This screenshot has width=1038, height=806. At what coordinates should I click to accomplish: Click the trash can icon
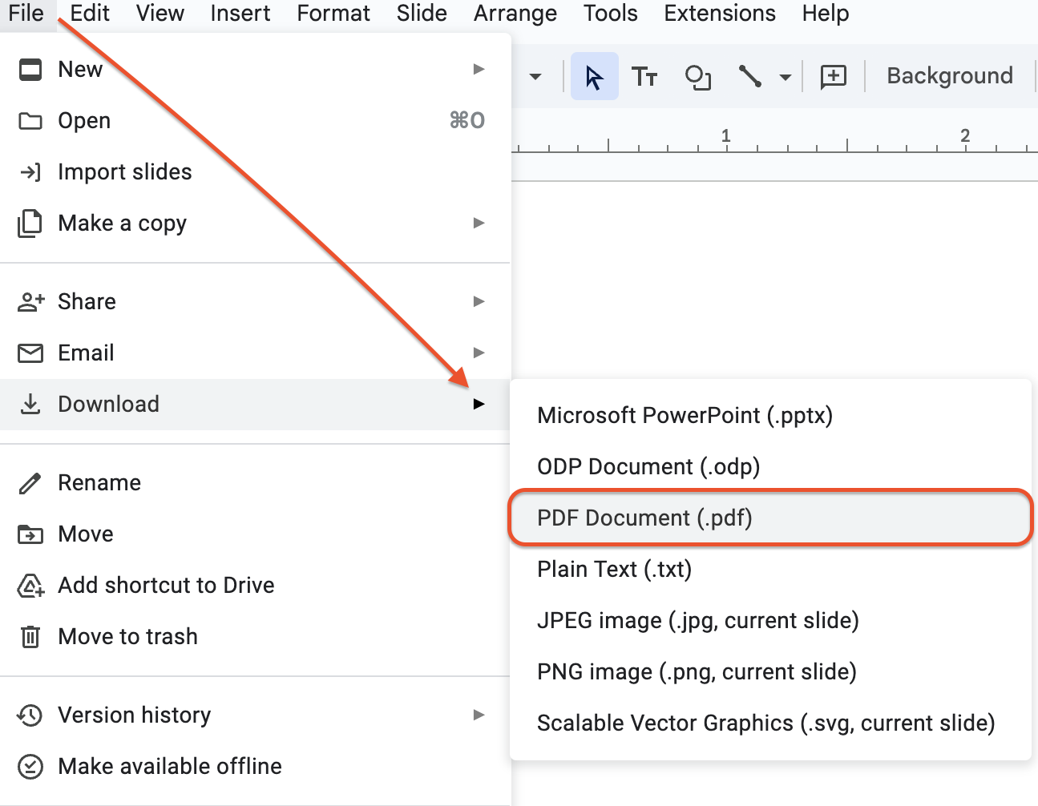[x=30, y=637]
